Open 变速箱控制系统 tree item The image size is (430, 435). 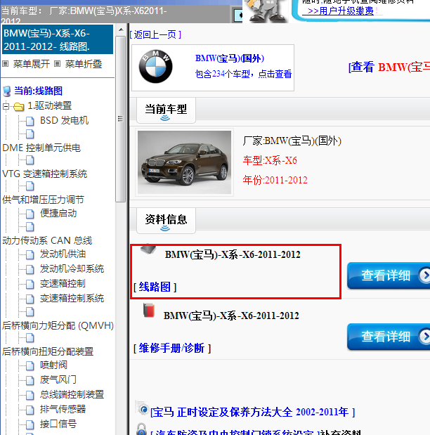[72, 298]
